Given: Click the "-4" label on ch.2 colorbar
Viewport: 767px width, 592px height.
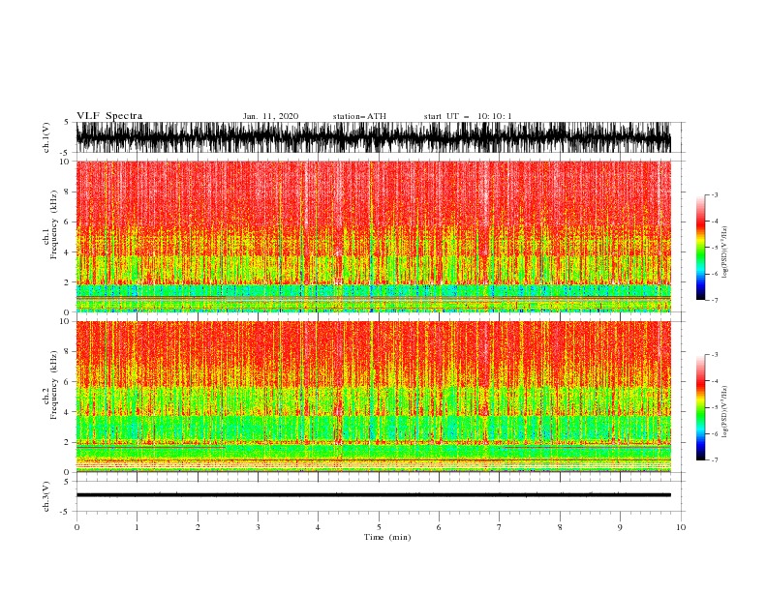Looking at the screenshot, I should [715, 381].
